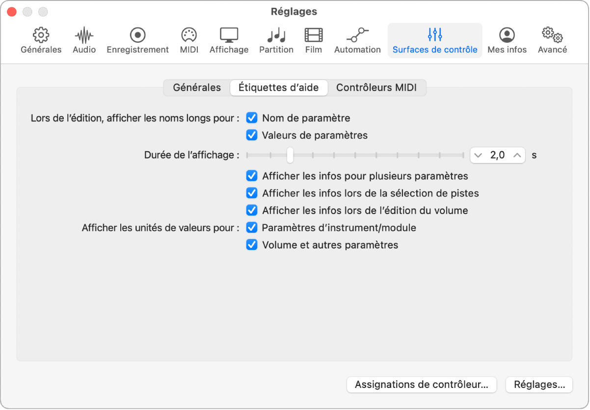Click the Affichage settings icon
Screen dimensions: 590x410
(x=229, y=39)
